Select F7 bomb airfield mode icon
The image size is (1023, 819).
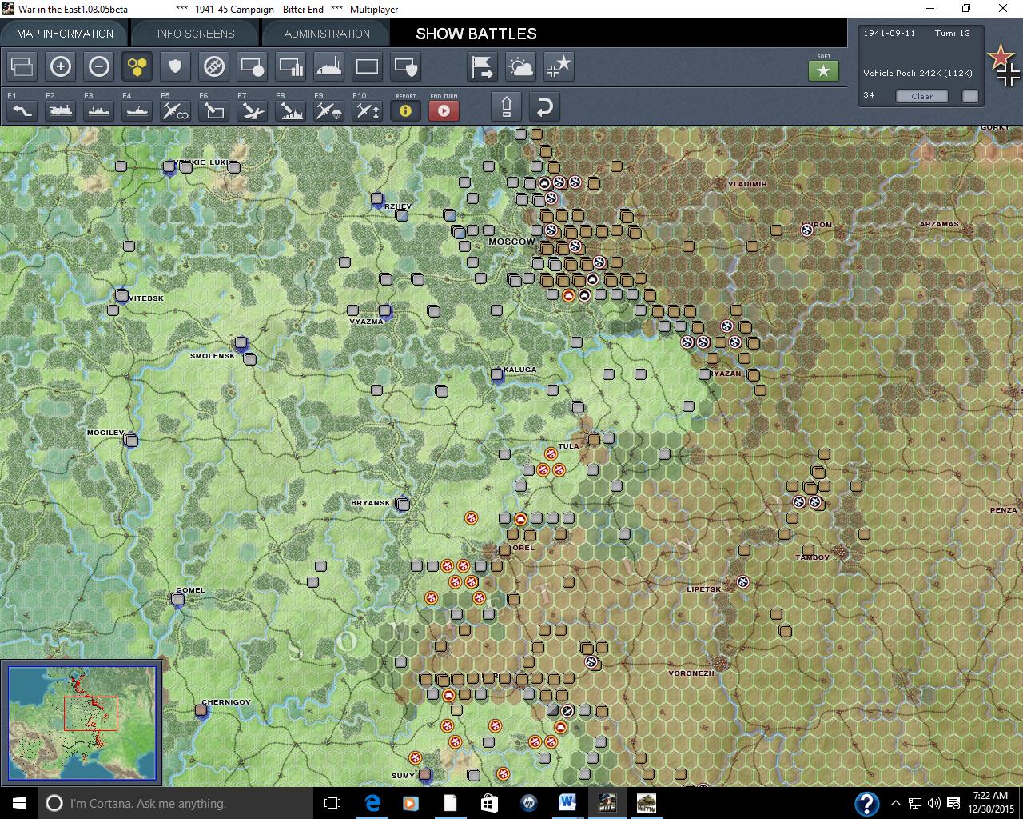click(x=253, y=110)
